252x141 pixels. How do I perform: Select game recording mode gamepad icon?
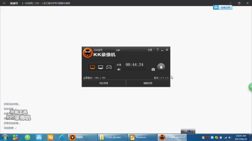[109, 67]
